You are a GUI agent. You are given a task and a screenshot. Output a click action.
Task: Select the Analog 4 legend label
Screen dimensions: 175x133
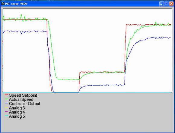tap(17, 112)
